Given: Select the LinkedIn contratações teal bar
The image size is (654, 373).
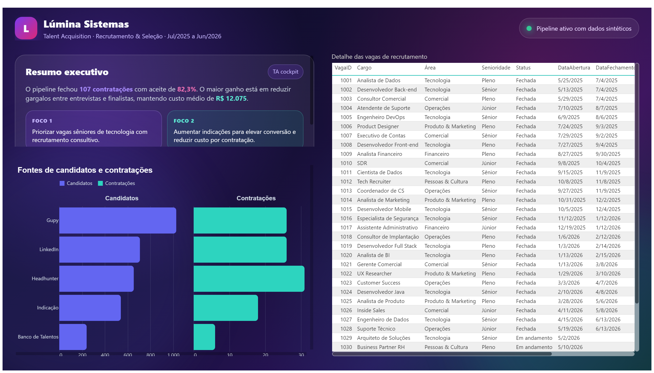Looking at the screenshot, I should coord(240,250).
